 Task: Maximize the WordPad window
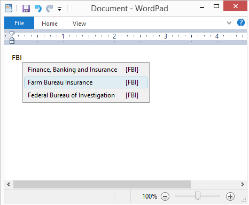point(216,6)
